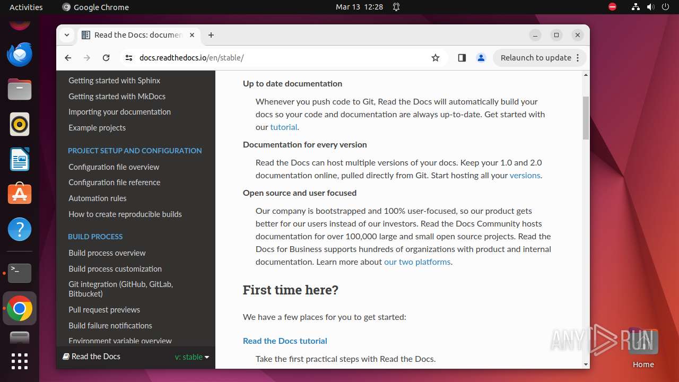Open the tutorial link
679x382 pixels.
284,127
